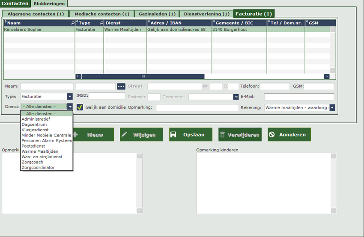The image size is (364, 237).
Task: Click the E-Mail input field
Action: [x=299, y=97]
